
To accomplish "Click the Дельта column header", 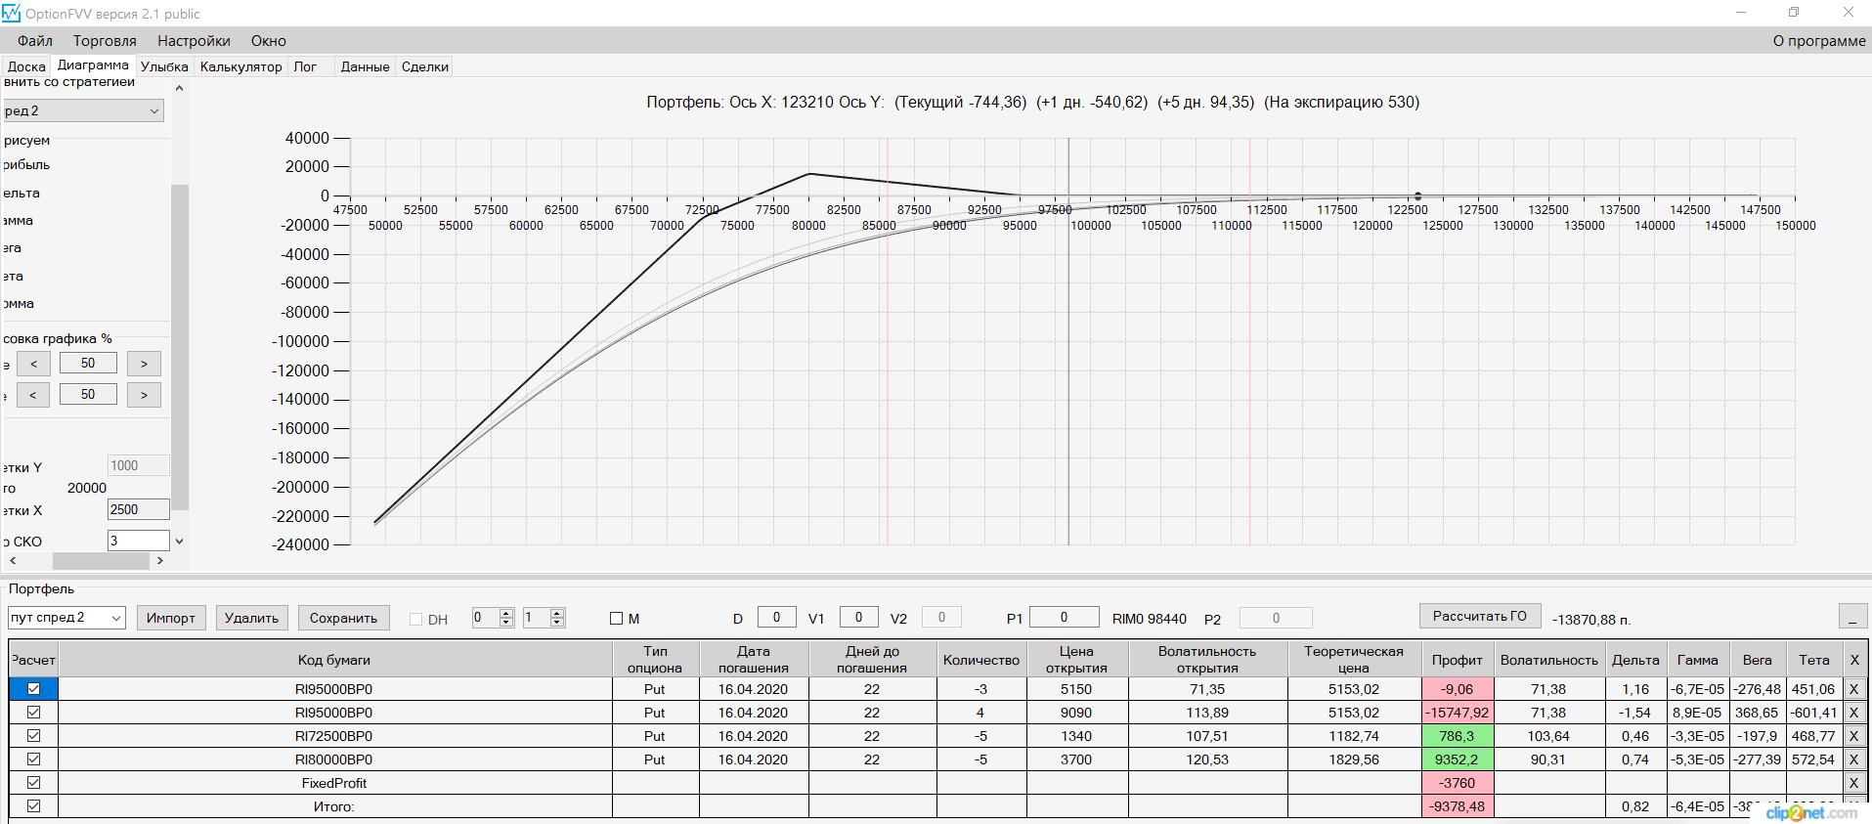I will pos(1635,660).
